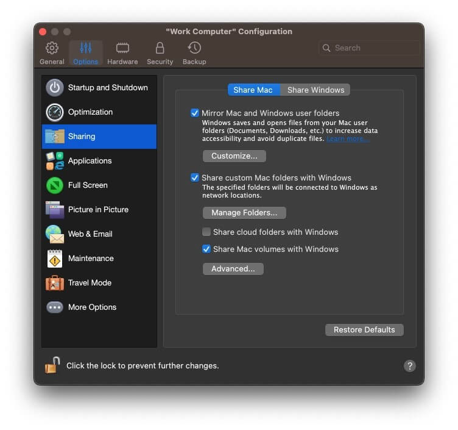The height and width of the screenshot is (430, 458).
Task: Select the Web & Email label
Action: [x=90, y=234]
